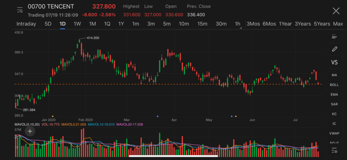Open the stock search list icon

[20, 10]
